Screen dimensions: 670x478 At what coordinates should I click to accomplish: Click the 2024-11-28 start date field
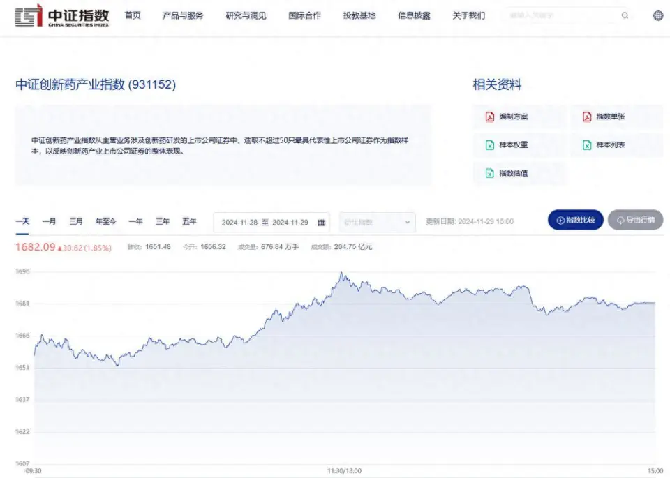[239, 223]
